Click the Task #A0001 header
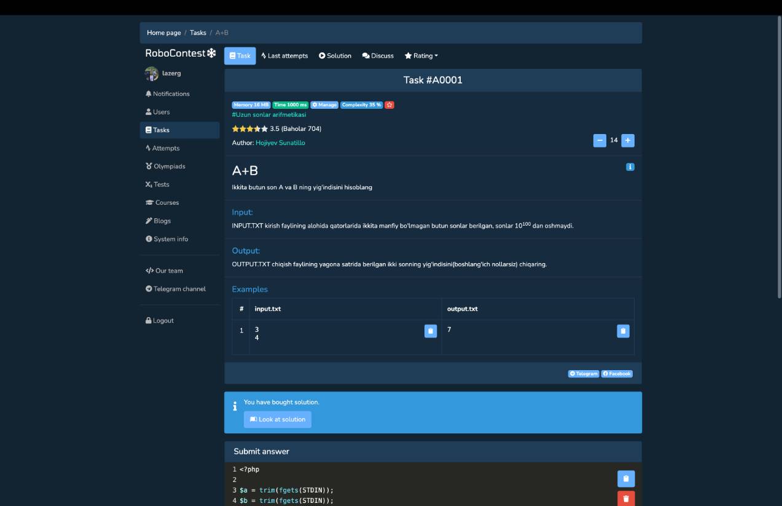Viewport: 782px width, 506px height. pyautogui.click(x=433, y=80)
